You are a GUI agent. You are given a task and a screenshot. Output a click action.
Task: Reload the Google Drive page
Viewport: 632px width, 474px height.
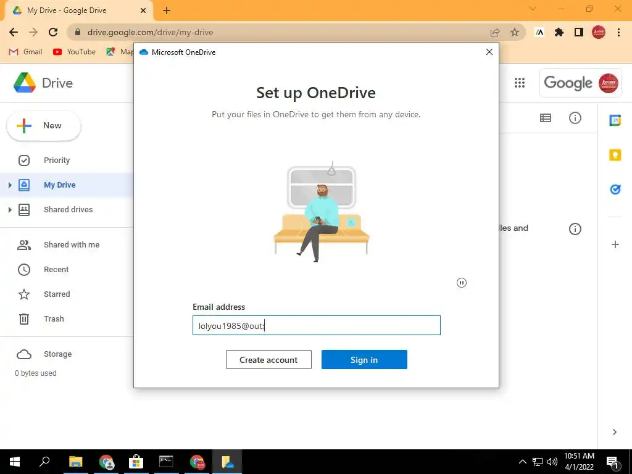coord(53,32)
